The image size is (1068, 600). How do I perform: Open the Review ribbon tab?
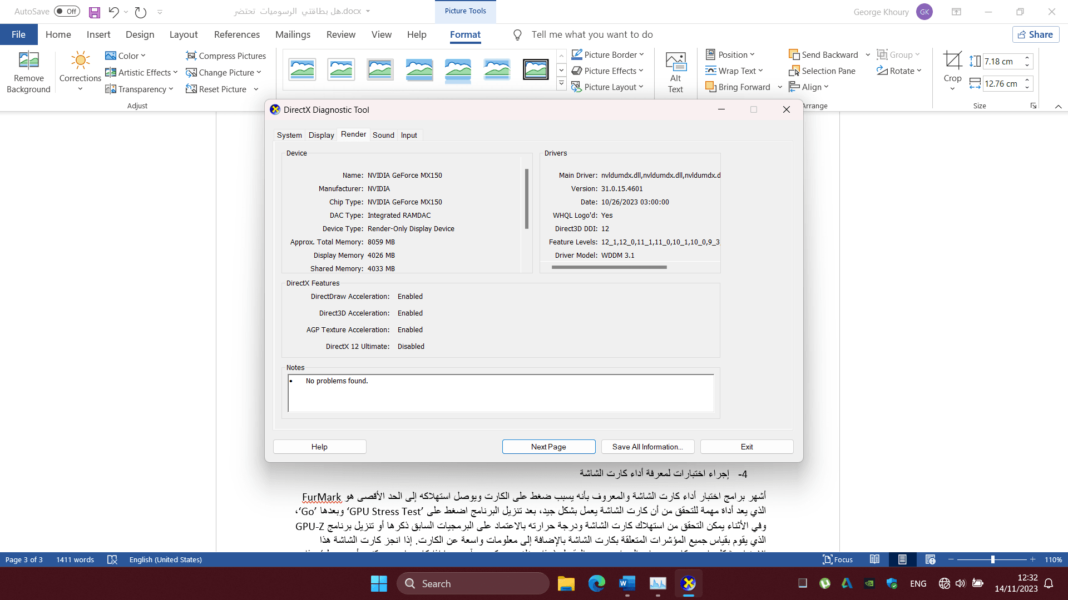341,34
